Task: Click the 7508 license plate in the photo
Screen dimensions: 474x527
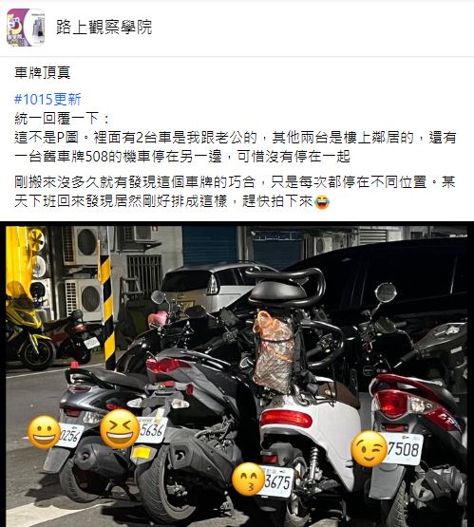Action: pyautogui.click(x=405, y=449)
